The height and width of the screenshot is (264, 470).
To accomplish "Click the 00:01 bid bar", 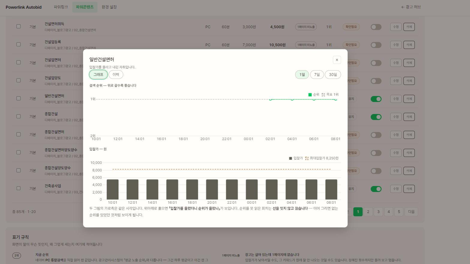I will (252, 189).
